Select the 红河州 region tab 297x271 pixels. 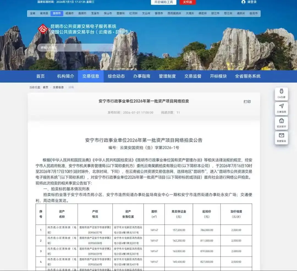pos(133,13)
